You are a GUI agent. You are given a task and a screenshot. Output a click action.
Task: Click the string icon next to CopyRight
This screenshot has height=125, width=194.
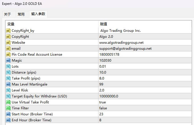[x=8, y=37]
